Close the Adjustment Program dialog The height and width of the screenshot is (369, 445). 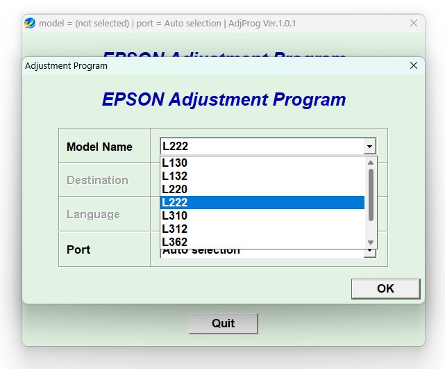[414, 65]
